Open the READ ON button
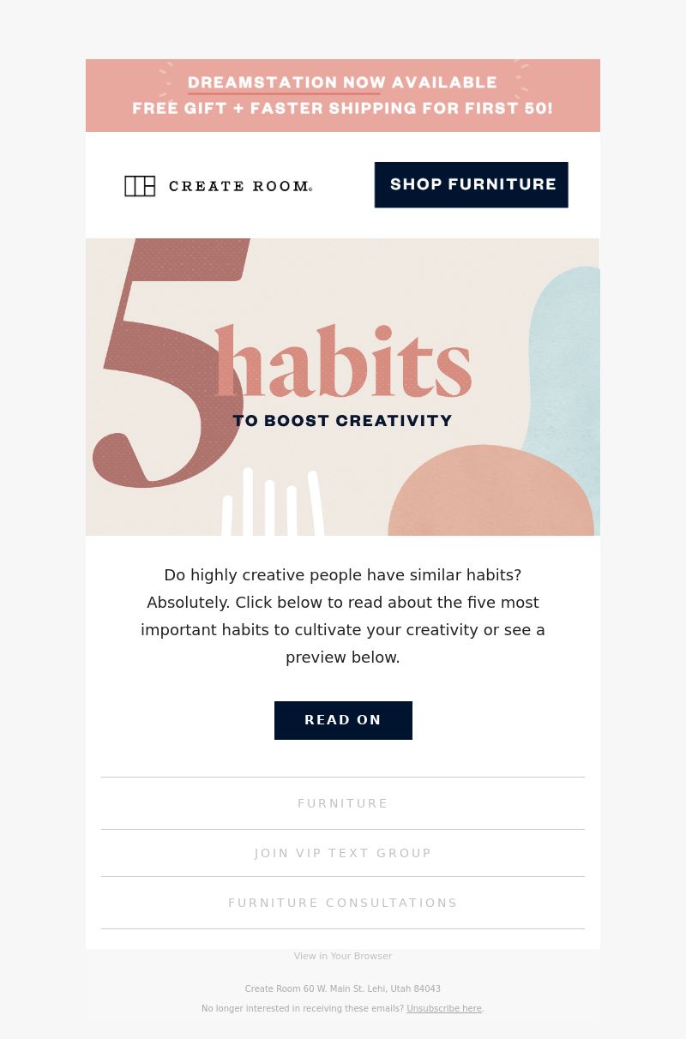686x1039 pixels. [343, 720]
